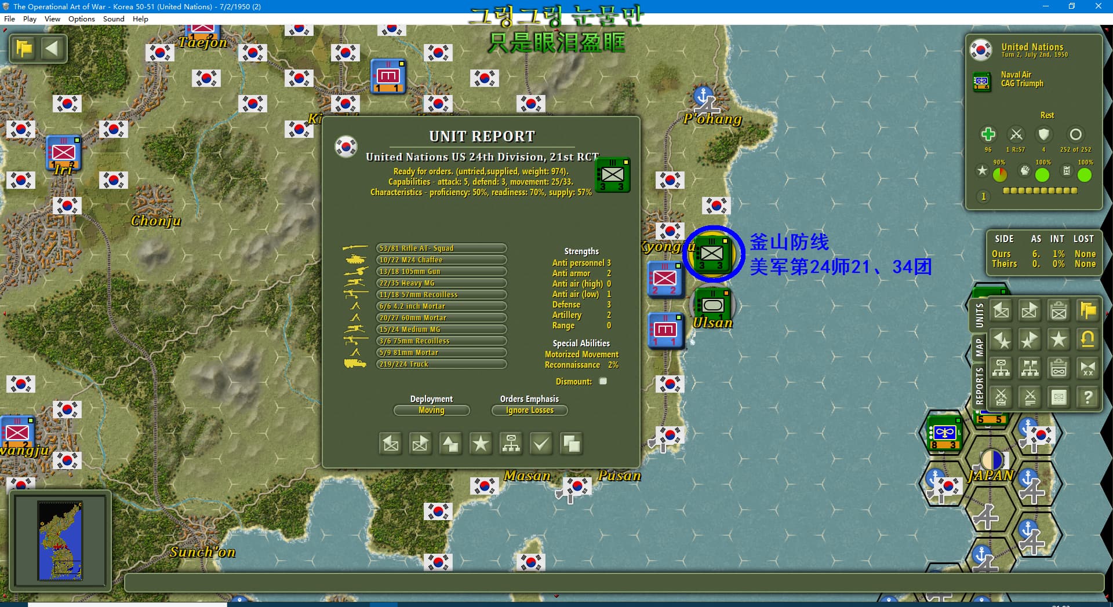Select the green armored unit at Ulsan
Viewport: 1113px width, 607px height.
click(712, 305)
